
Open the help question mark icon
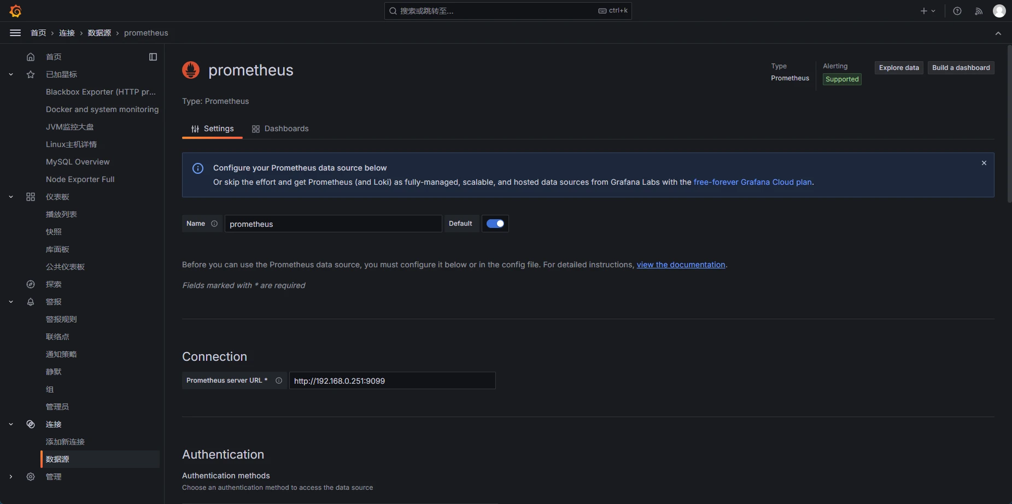(x=957, y=11)
